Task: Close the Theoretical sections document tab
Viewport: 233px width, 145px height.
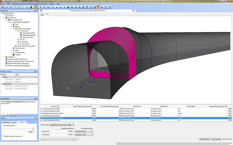Action: 133,11
